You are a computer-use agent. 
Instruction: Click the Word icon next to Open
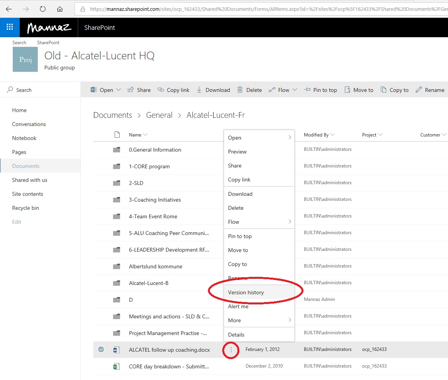(x=93, y=90)
